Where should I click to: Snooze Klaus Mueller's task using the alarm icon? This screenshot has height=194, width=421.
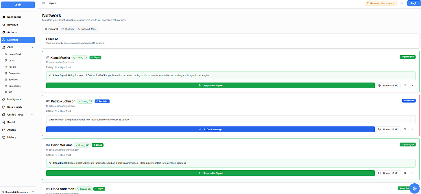(405, 85)
